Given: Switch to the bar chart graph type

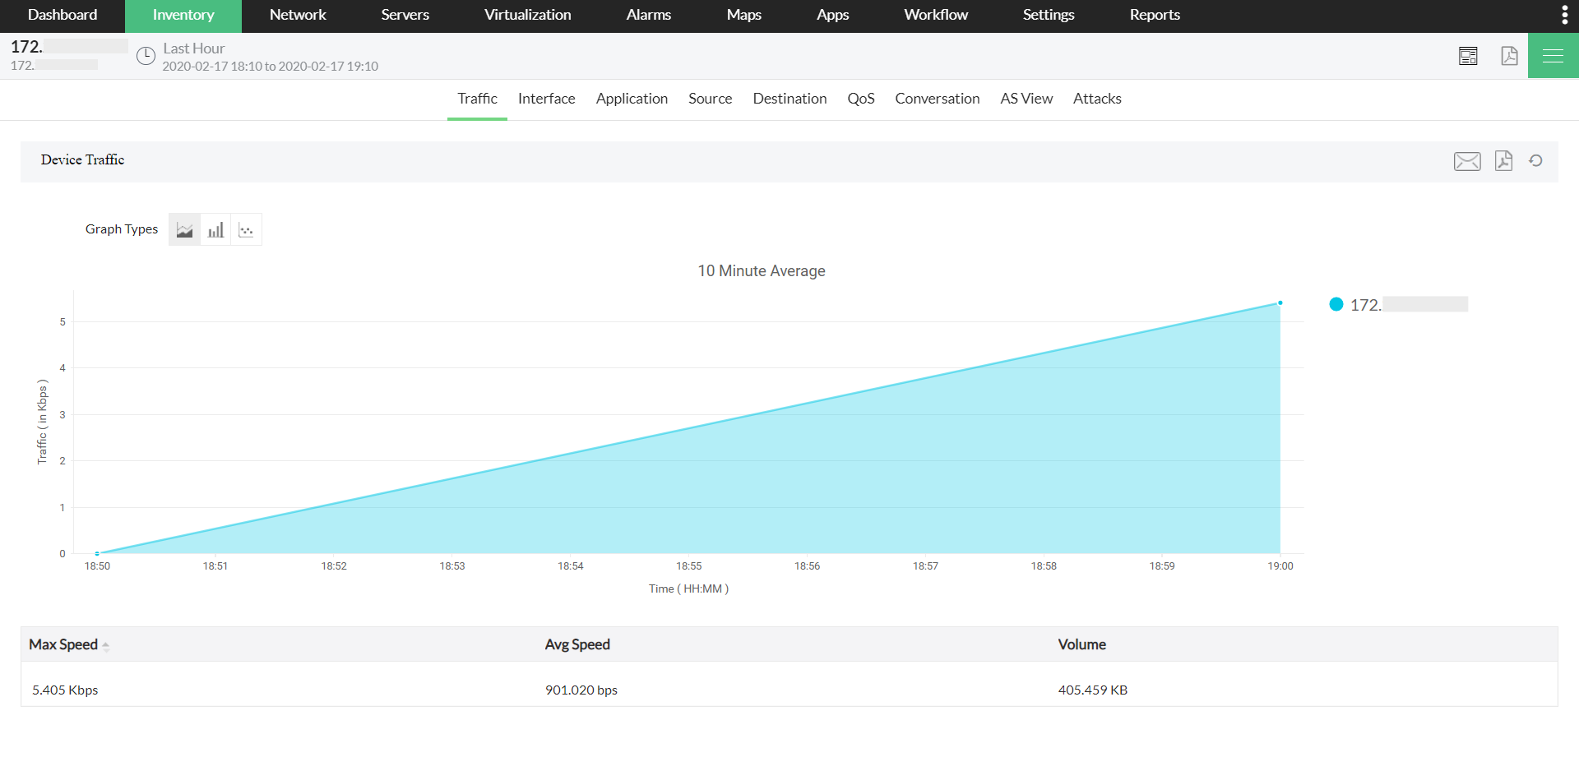Looking at the screenshot, I should click(x=215, y=229).
